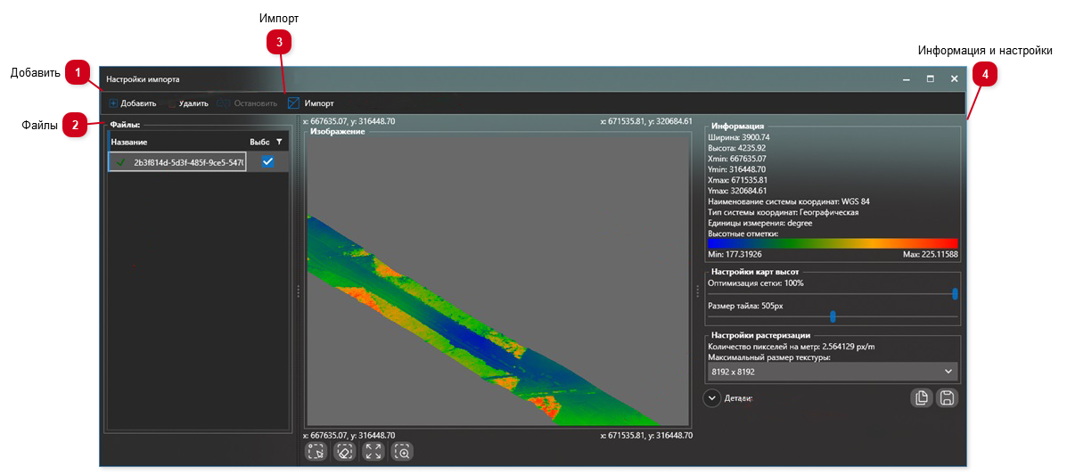
Task: Maximize the Настройки импорта window
Action: (x=931, y=79)
